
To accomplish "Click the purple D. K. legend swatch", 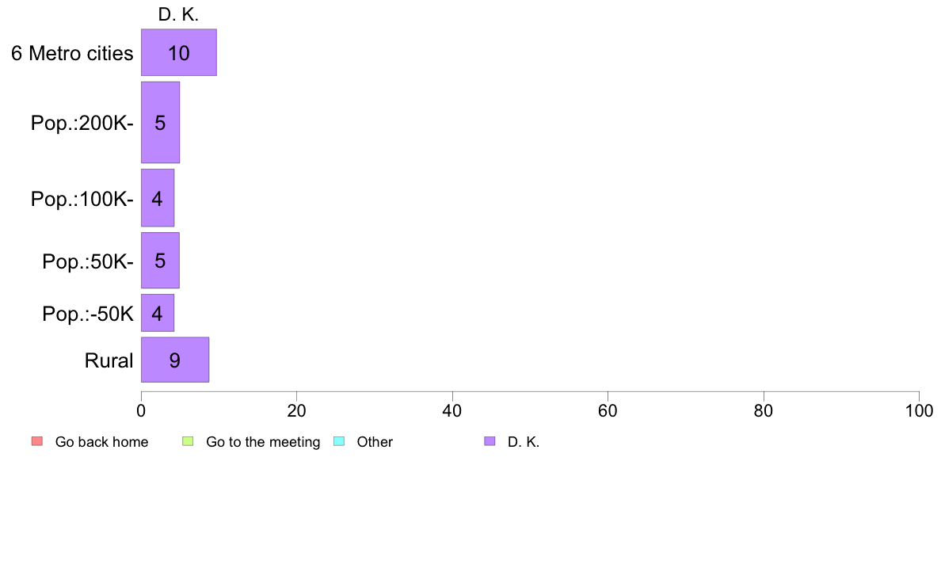I will pyautogui.click(x=490, y=441).
